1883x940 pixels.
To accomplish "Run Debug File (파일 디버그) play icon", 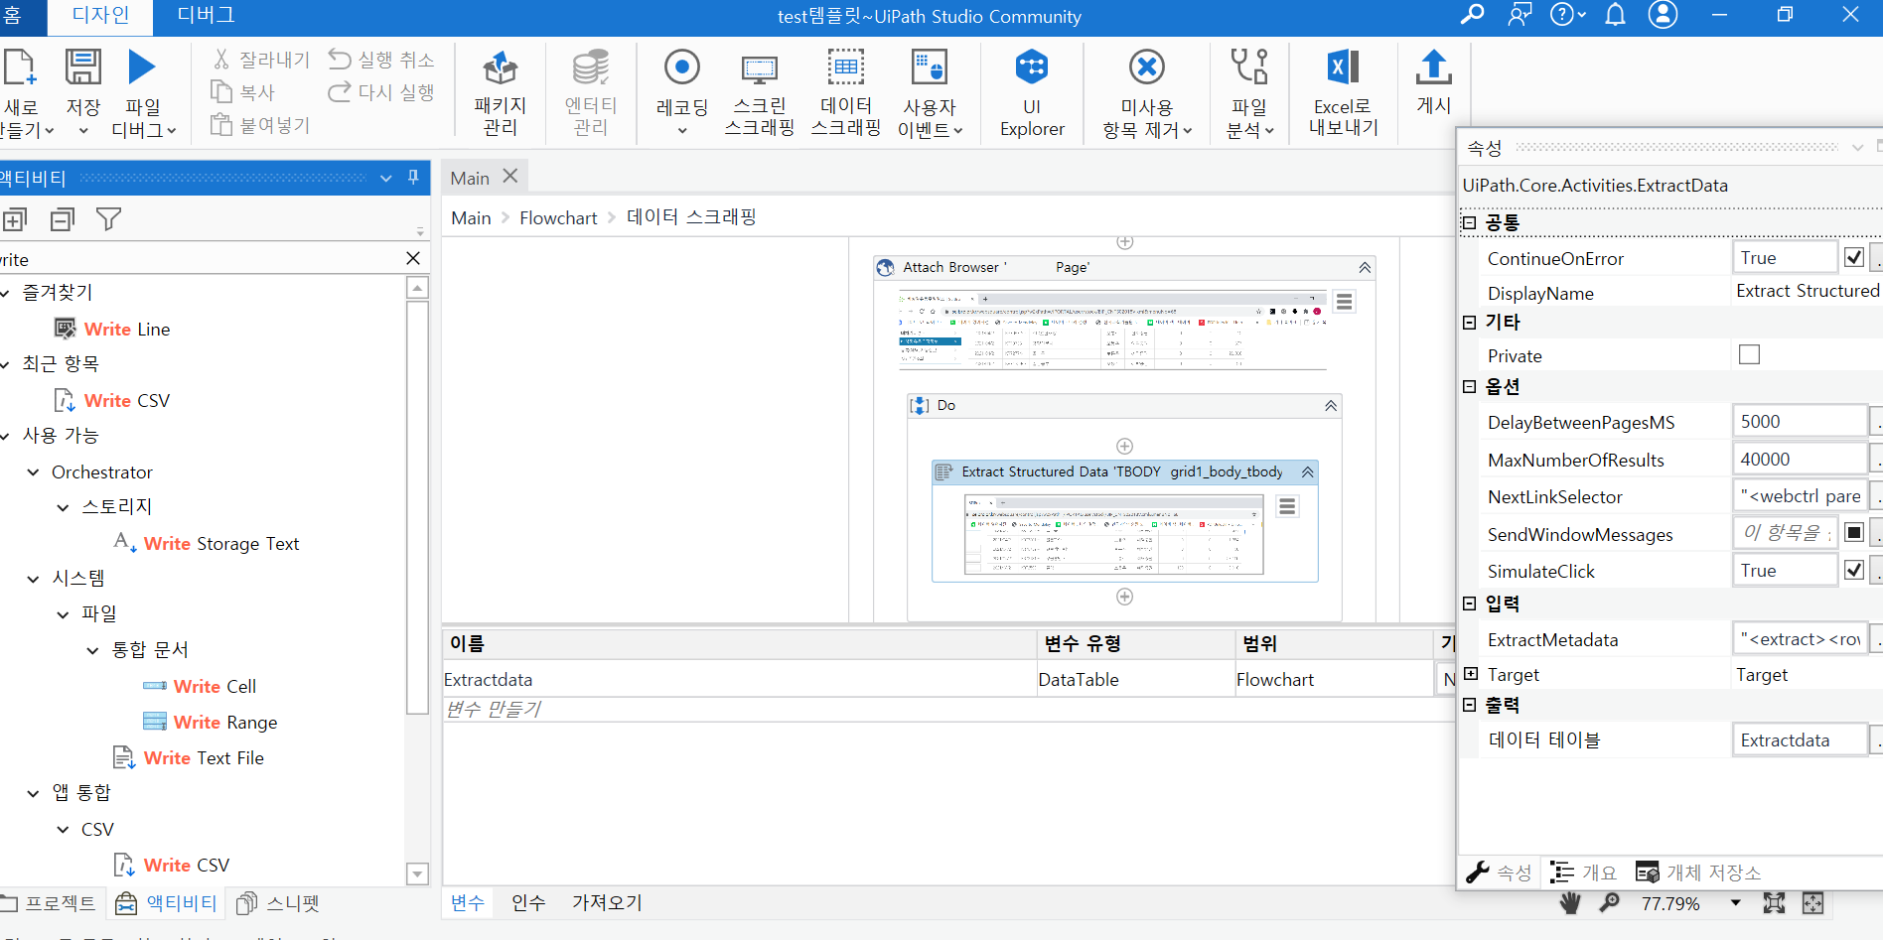I will (x=142, y=67).
